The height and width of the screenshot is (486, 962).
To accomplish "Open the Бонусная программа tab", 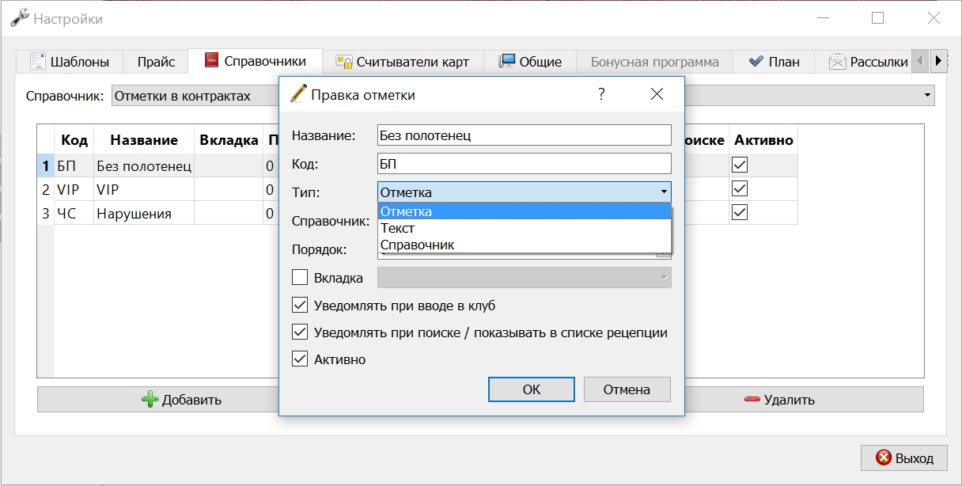I will [x=655, y=62].
